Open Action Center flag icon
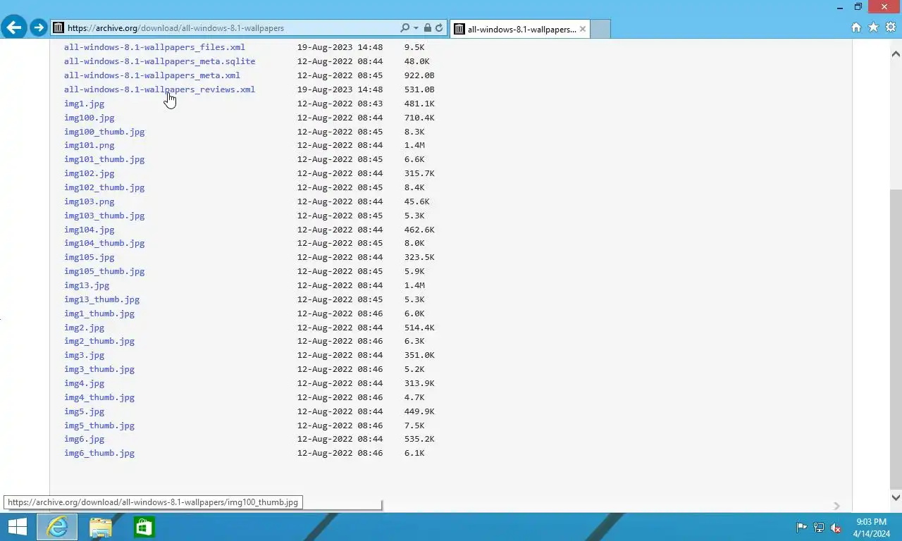Viewport: 902px width, 541px height. (802, 527)
